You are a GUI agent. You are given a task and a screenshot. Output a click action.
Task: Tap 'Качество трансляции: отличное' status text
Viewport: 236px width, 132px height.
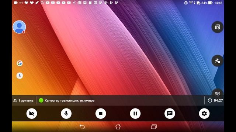pos(69,100)
